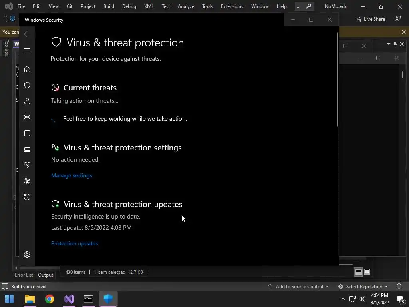409x307 pixels.
Task: Open the overflow ellipsis menu in Visual Studio
Action: click(298, 6)
